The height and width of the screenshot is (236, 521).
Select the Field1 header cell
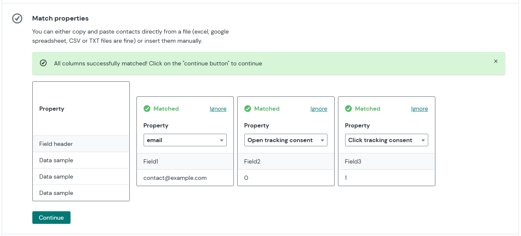coord(185,161)
